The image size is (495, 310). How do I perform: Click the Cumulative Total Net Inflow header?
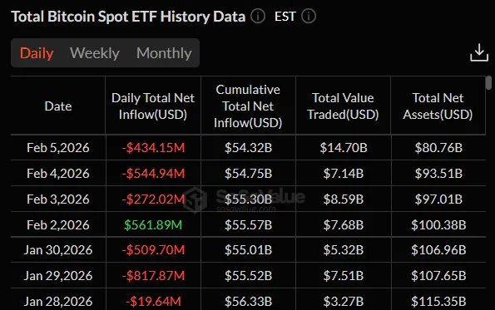pos(248,106)
